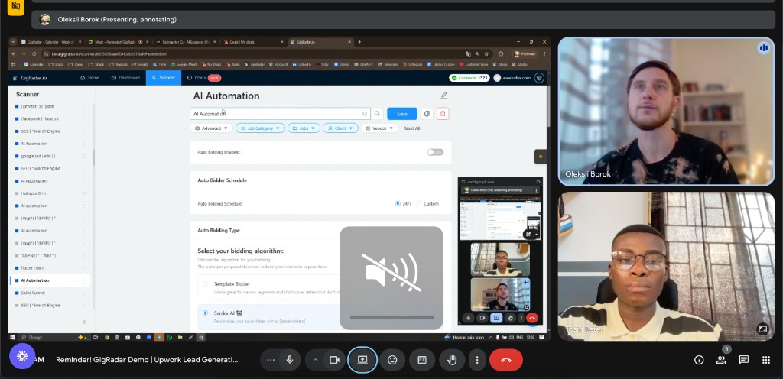Select the Hubspot Crm scanner in sidebar
This screenshot has width=783, height=379.
point(50,193)
